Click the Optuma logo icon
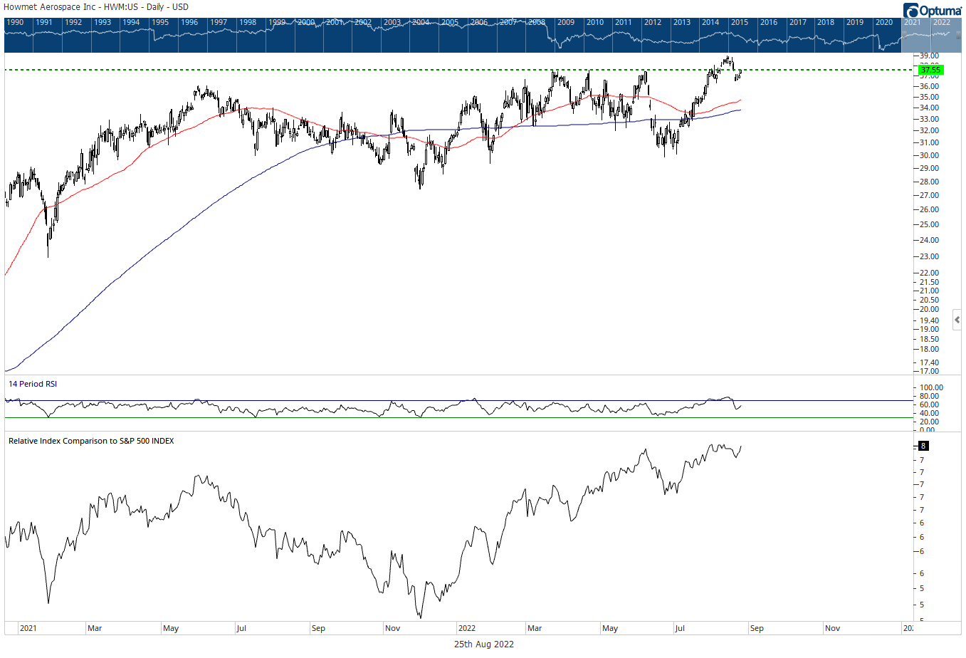 (x=910, y=11)
